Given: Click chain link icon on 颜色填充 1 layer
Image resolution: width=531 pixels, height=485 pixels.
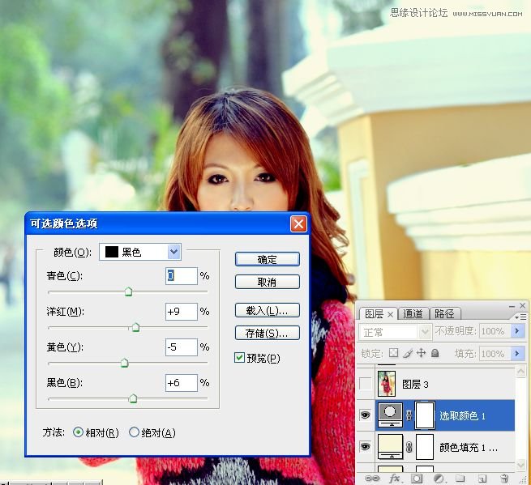Looking at the screenshot, I should click(x=409, y=447).
